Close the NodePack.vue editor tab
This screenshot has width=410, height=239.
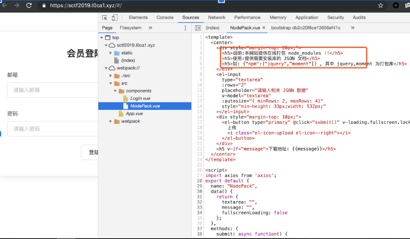point(263,28)
